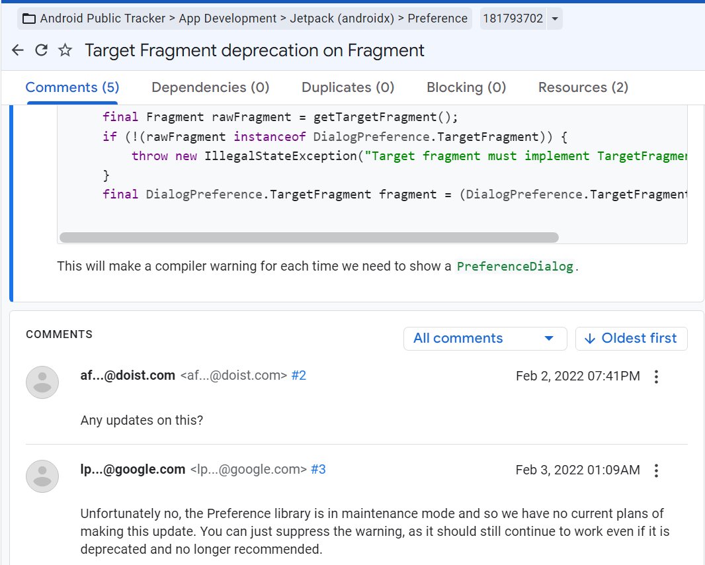Click the 'Any updates on this?' comment text

click(142, 420)
